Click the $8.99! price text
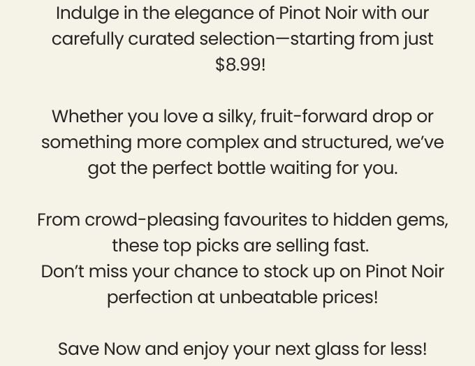 (241, 65)
